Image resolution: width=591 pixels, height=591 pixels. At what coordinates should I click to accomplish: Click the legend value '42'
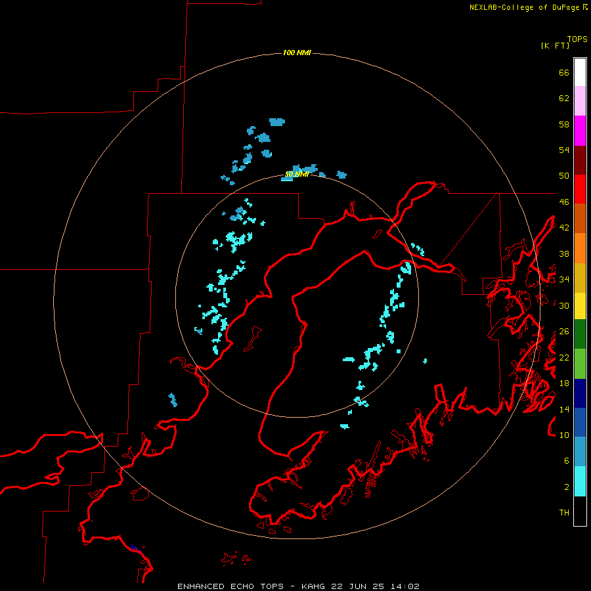[x=564, y=228]
